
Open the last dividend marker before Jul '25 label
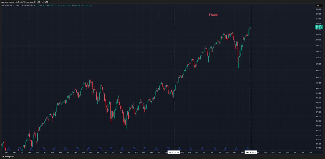coord(247,148)
